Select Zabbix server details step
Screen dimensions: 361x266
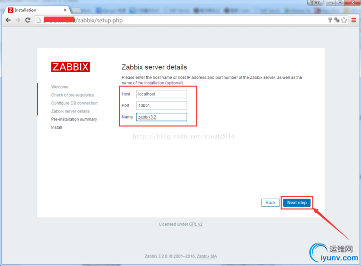[x=70, y=111]
